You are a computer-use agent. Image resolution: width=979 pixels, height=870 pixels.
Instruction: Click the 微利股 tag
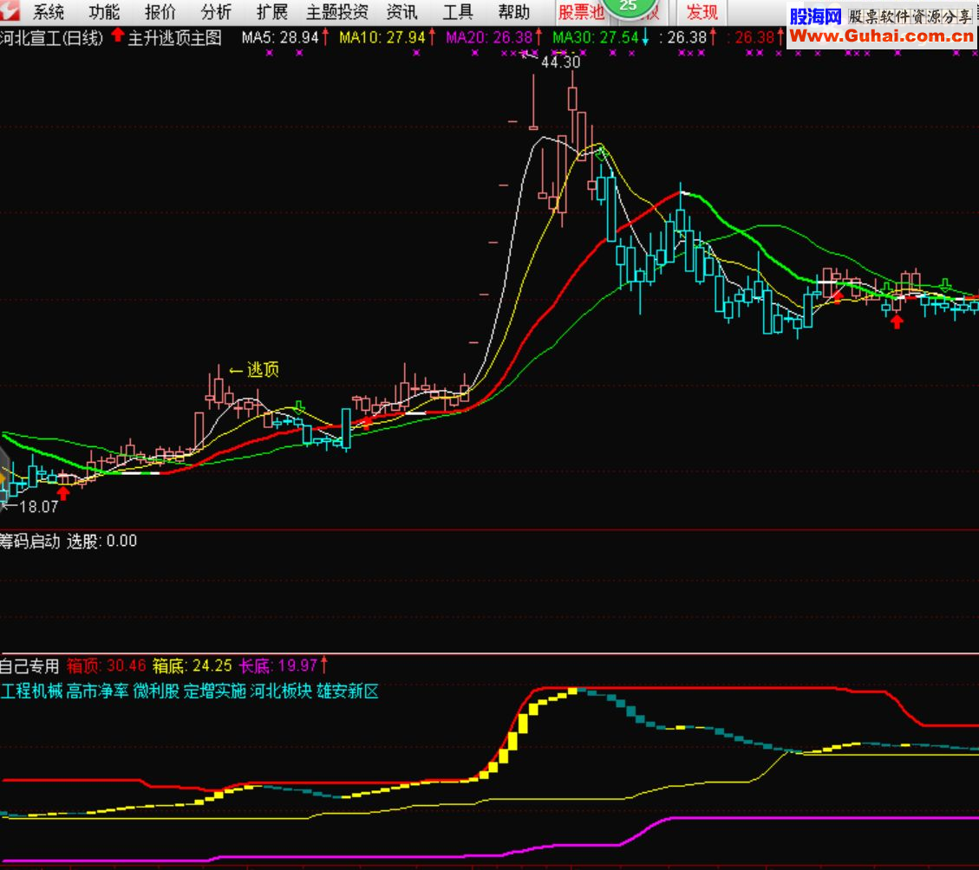pyautogui.click(x=156, y=691)
